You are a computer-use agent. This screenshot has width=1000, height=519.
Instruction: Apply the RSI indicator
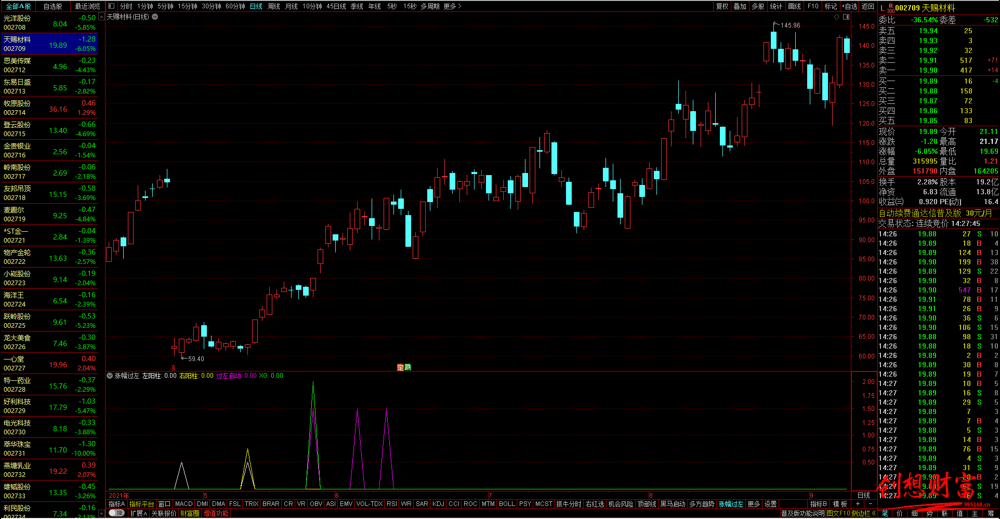[392, 504]
